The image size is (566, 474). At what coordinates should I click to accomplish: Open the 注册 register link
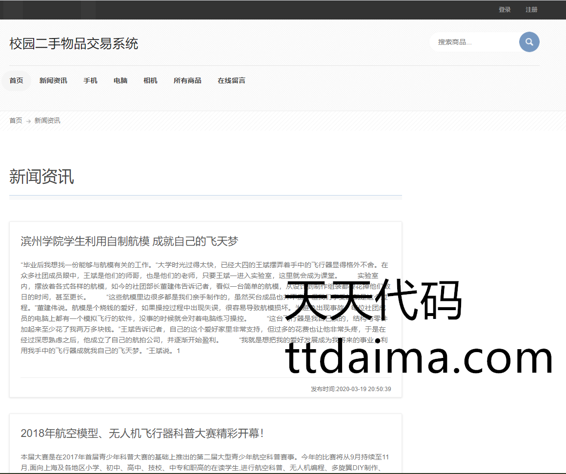(x=531, y=10)
